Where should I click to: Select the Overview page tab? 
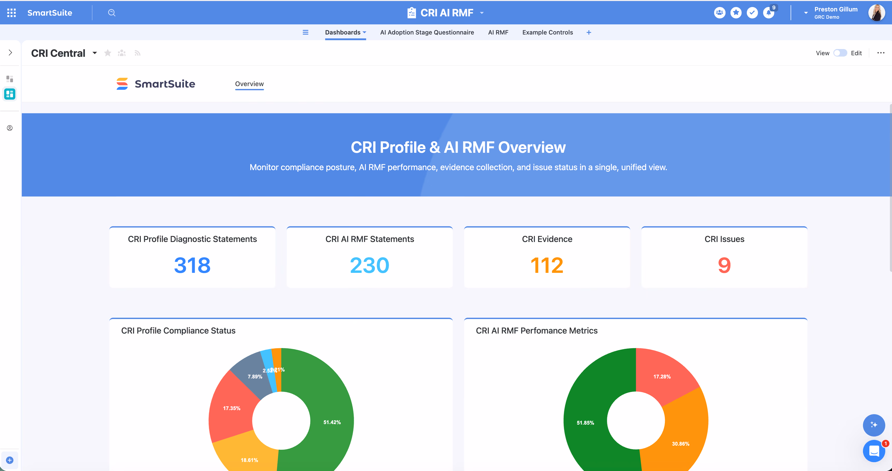click(x=249, y=84)
